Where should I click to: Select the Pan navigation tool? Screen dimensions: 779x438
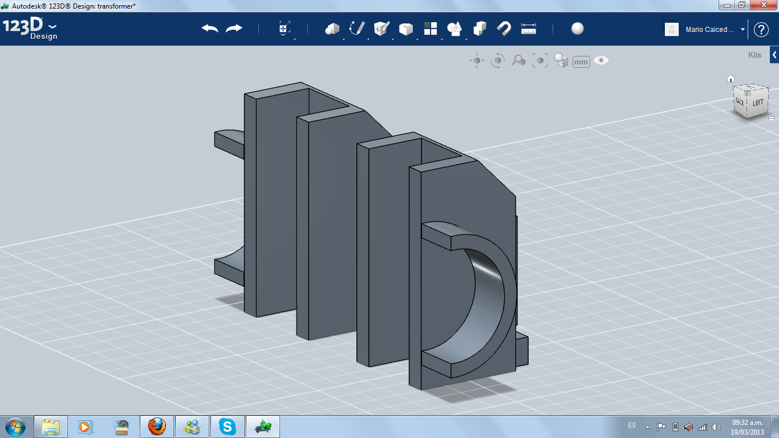477,60
